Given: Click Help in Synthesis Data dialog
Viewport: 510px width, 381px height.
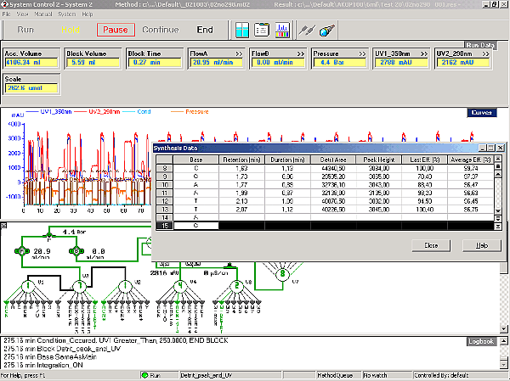Looking at the screenshot, I should [x=480, y=244].
